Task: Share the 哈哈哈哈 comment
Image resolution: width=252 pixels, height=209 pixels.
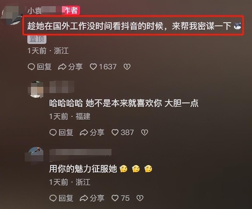Action: click(92, 132)
